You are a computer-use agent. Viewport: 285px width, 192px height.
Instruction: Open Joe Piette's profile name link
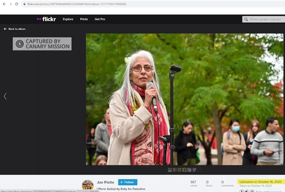click(x=103, y=182)
